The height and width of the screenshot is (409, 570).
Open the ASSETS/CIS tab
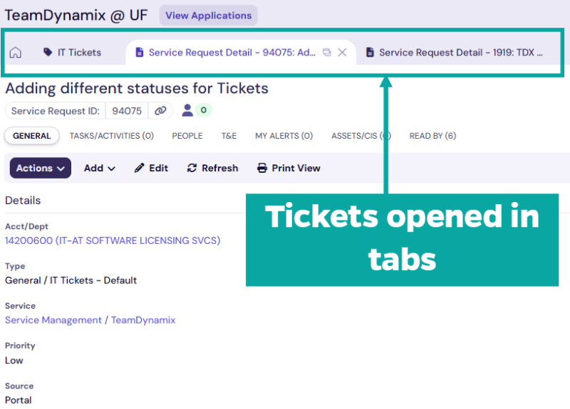pyautogui.click(x=361, y=136)
